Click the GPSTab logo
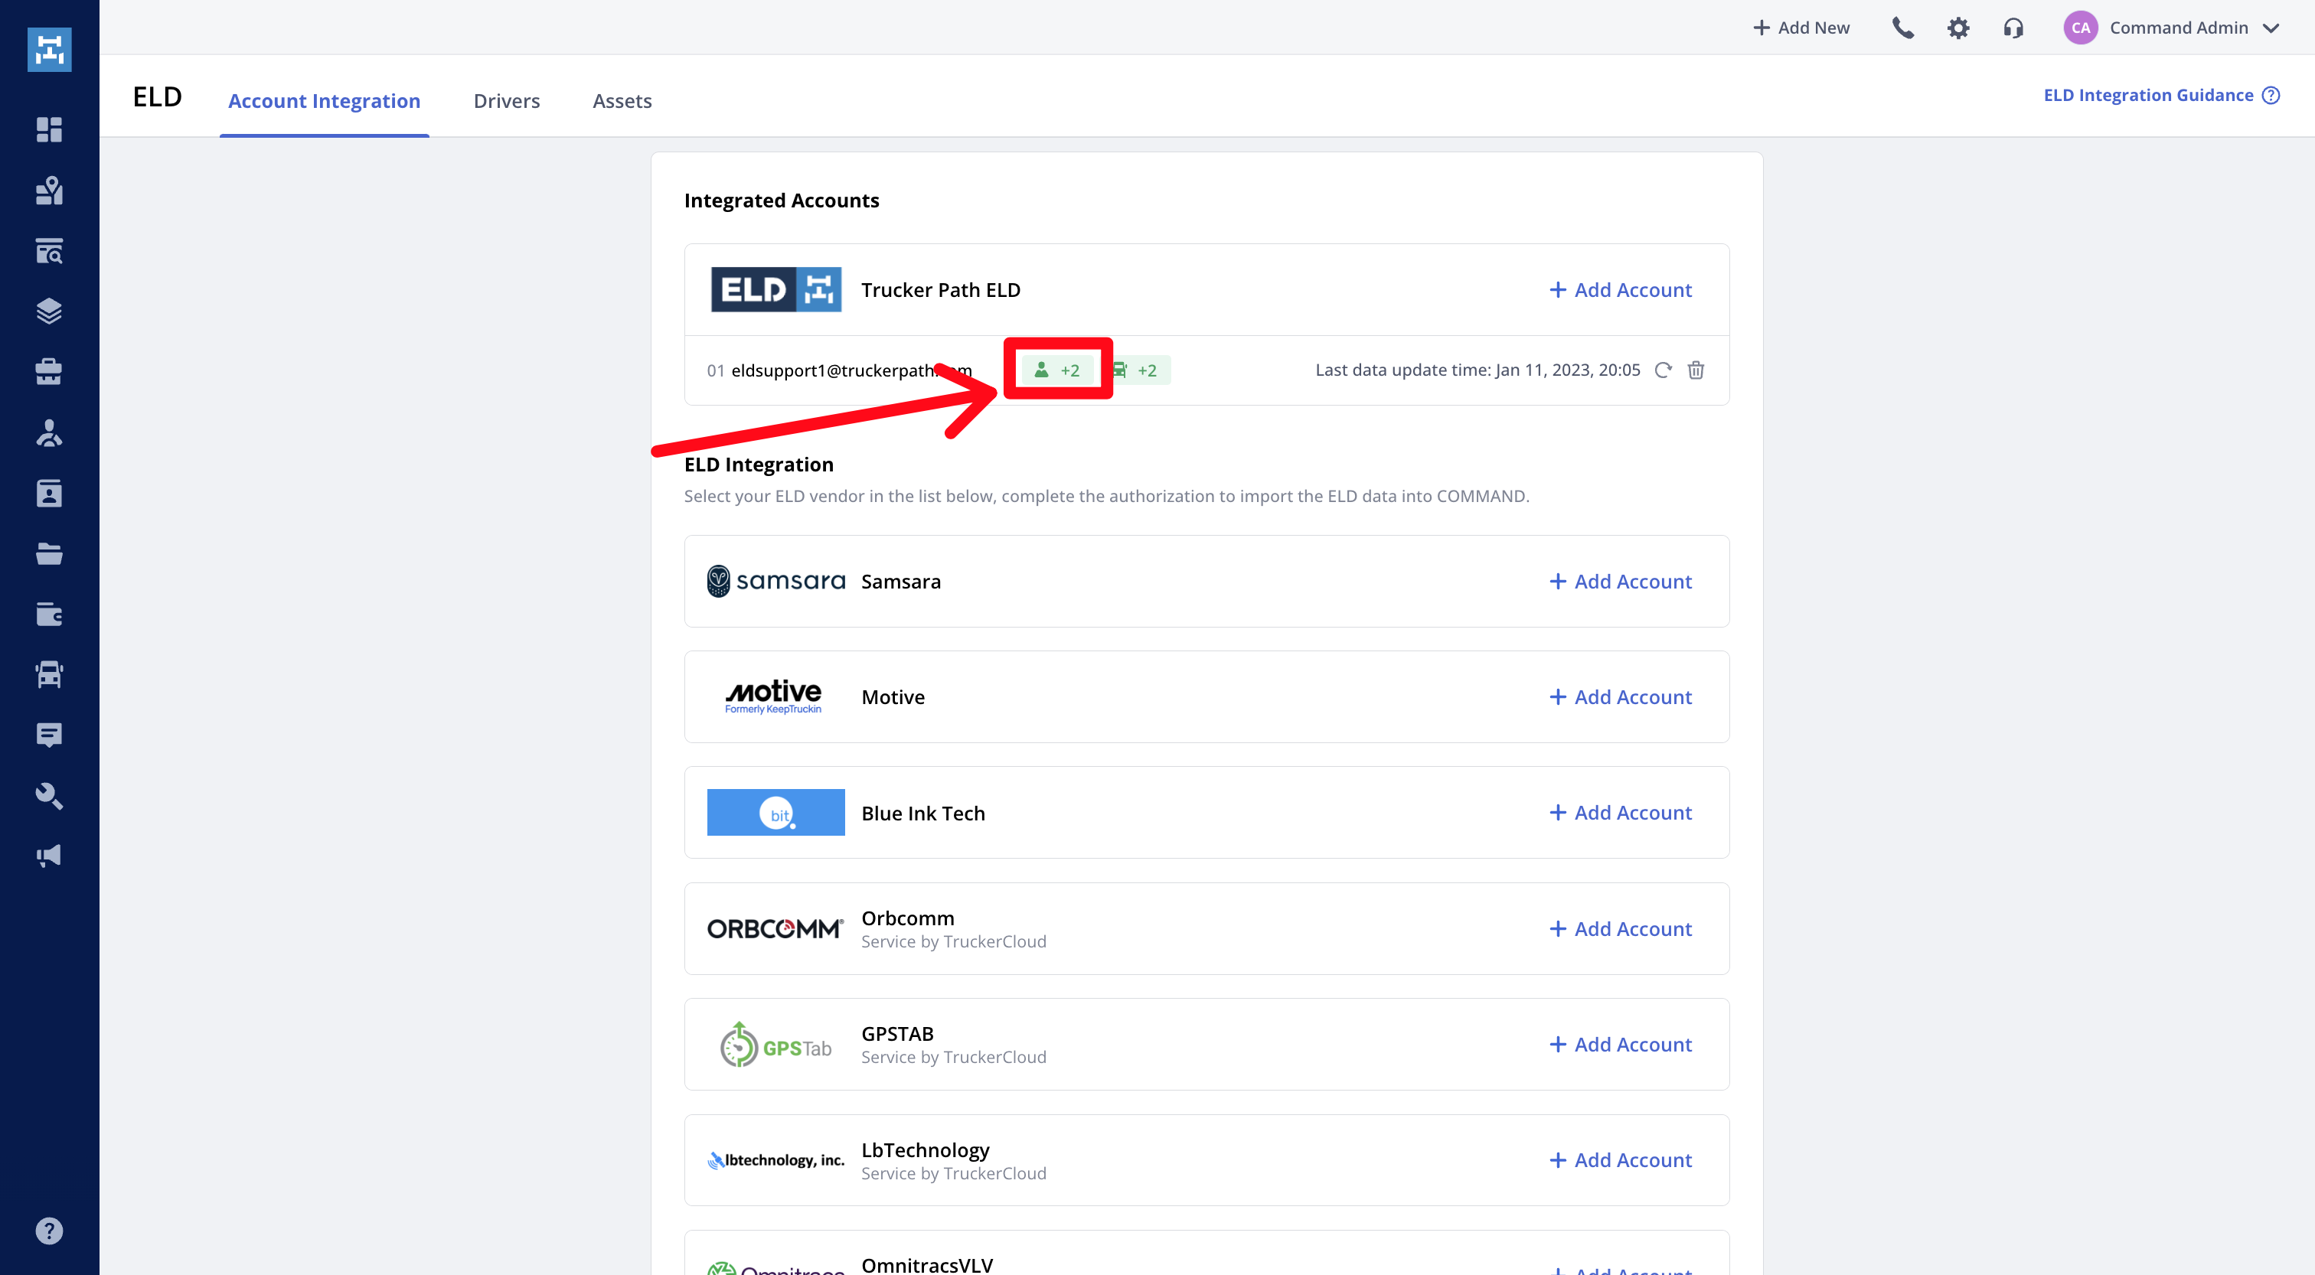This screenshot has height=1275, width=2315. coord(775,1044)
